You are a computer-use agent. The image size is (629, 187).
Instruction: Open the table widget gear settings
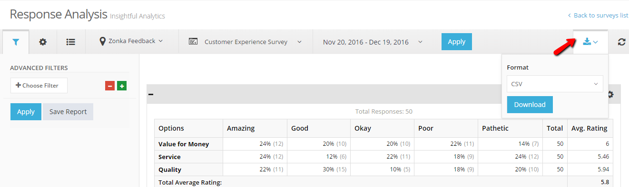pos(610,94)
